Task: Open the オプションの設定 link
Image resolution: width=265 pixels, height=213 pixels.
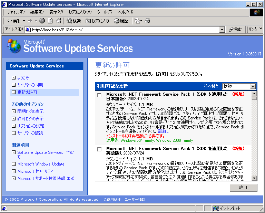Action: 31,126
